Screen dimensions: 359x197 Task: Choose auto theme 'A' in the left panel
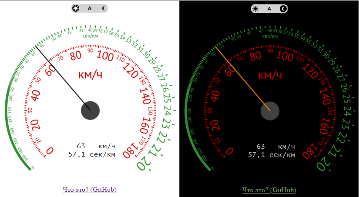[90, 8]
